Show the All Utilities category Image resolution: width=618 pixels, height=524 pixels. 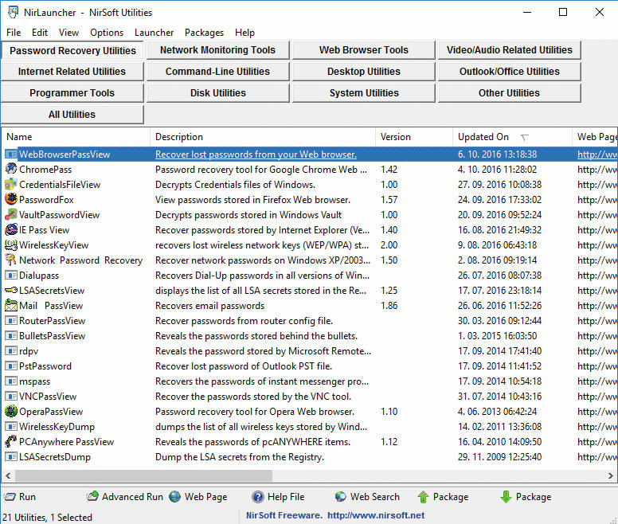72,115
